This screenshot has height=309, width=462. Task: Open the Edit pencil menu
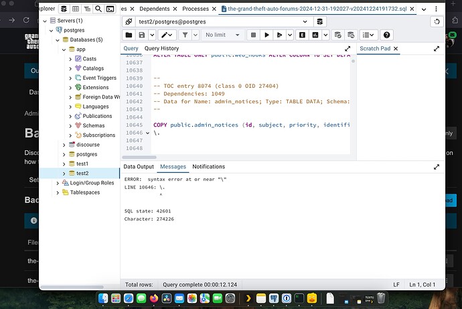click(x=167, y=35)
